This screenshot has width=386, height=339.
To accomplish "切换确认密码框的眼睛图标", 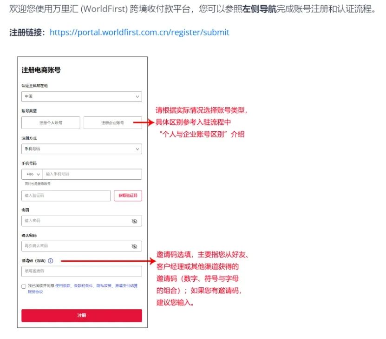I will [x=134, y=246].
